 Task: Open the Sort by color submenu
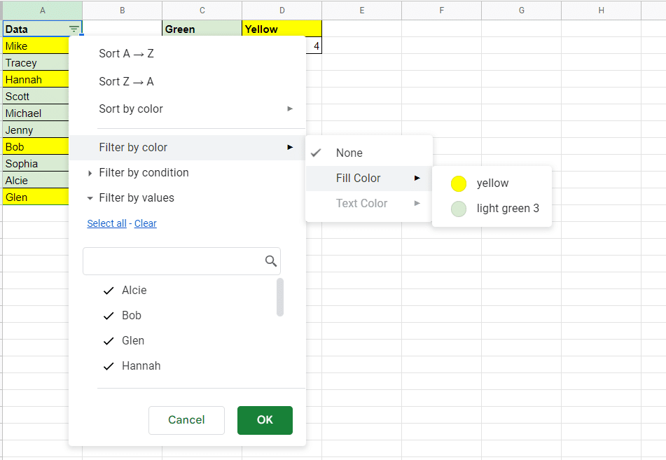[x=187, y=109]
